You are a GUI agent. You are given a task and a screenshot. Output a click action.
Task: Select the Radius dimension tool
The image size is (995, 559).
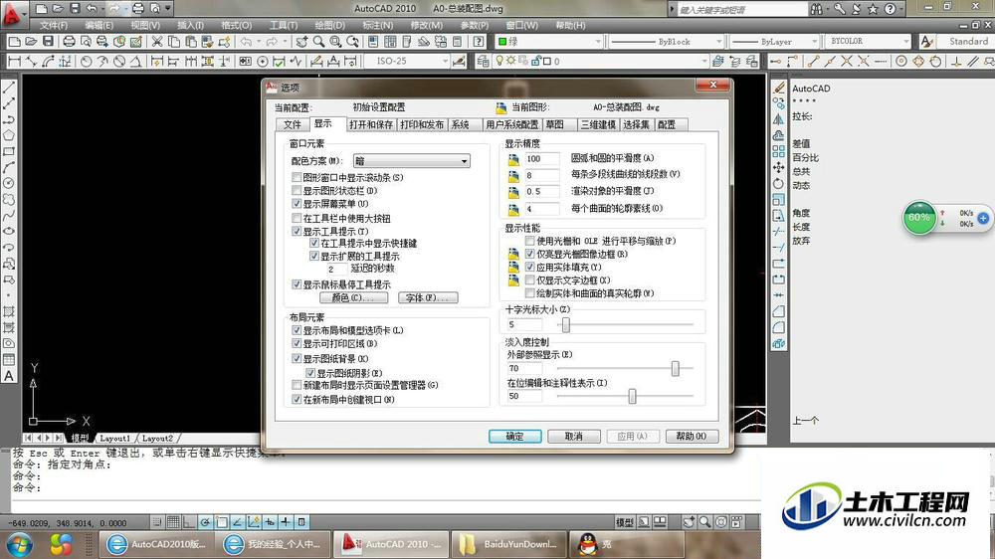[x=86, y=61]
